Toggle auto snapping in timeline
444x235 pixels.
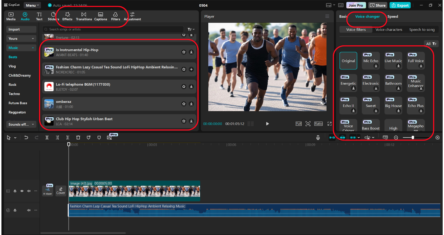(342, 138)
